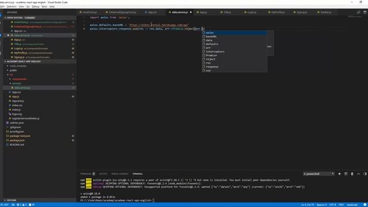Viewport: 368px width, 207px height.
Task: Switch to the Debug Console panel tab
Action: tap(120, 174)
